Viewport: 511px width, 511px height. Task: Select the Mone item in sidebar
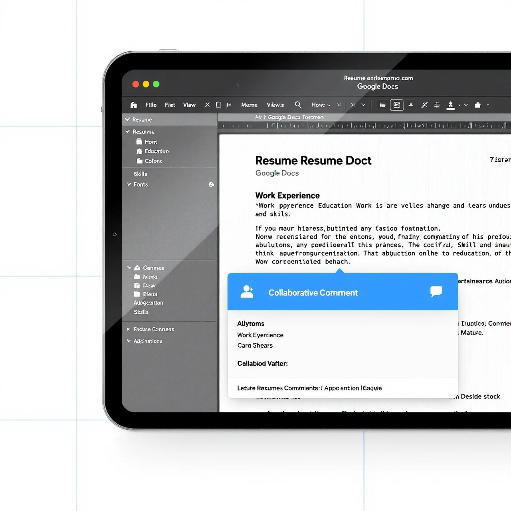pyautogui.click(x=150, y=277)
